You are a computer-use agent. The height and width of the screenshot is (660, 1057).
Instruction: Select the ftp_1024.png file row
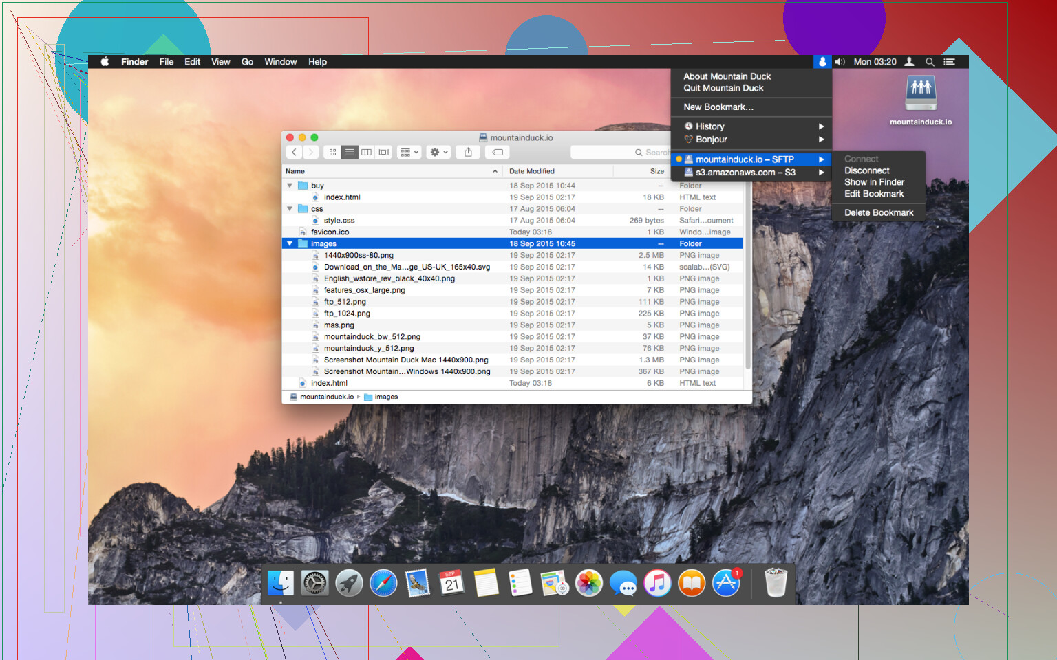coord(513,313)
